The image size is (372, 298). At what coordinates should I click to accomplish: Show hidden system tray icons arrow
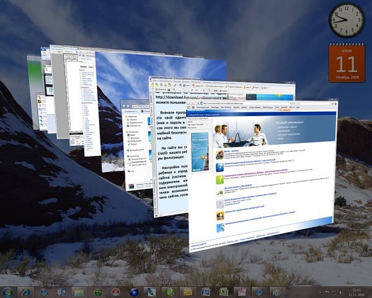point(320,292)
